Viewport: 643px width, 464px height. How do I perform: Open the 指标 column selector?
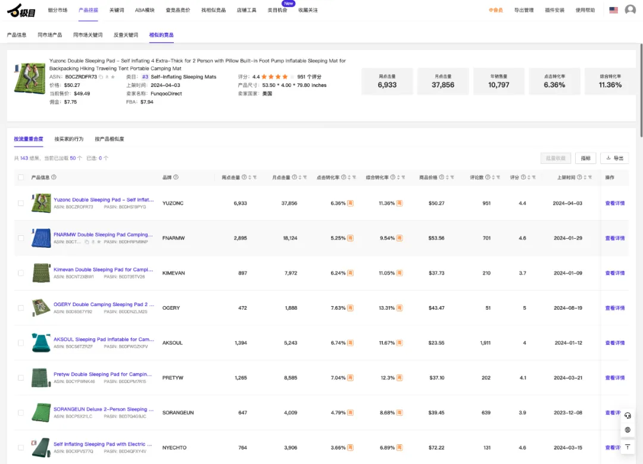(x=586, y=158)
